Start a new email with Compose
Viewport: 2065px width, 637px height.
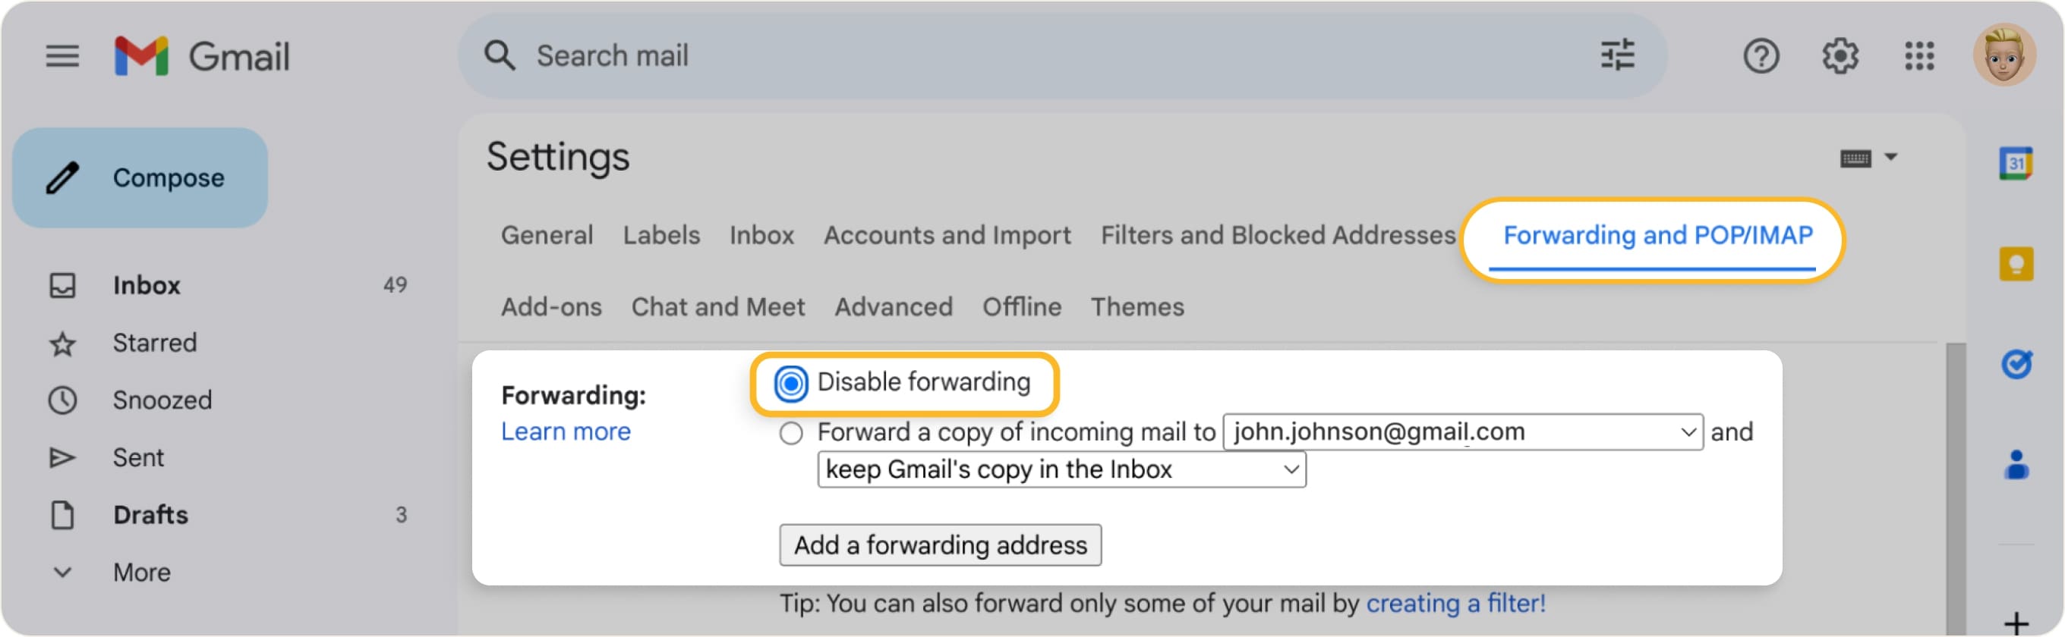(x=141, y=177)
